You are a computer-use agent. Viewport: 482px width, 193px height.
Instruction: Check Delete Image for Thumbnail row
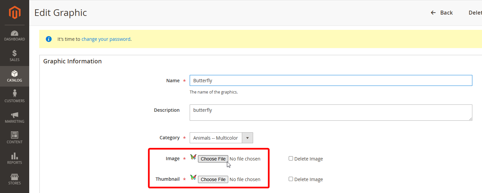pos(291,179)
